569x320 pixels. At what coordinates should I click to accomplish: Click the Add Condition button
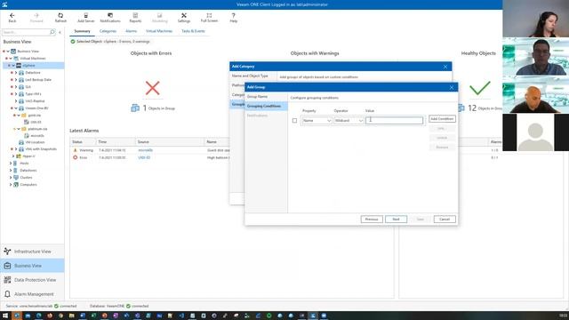tap(442, 119)
